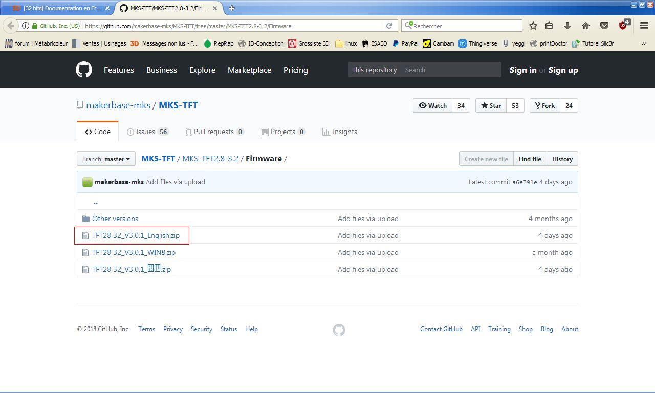Open a new browser tab with plus
This screenshot has height=393, width=655.
232,8
